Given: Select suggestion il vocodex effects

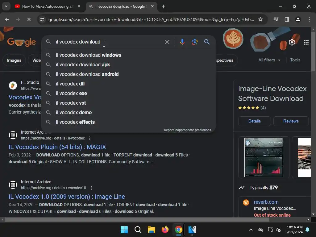Looking at the screenshot, I should [128, 122].
